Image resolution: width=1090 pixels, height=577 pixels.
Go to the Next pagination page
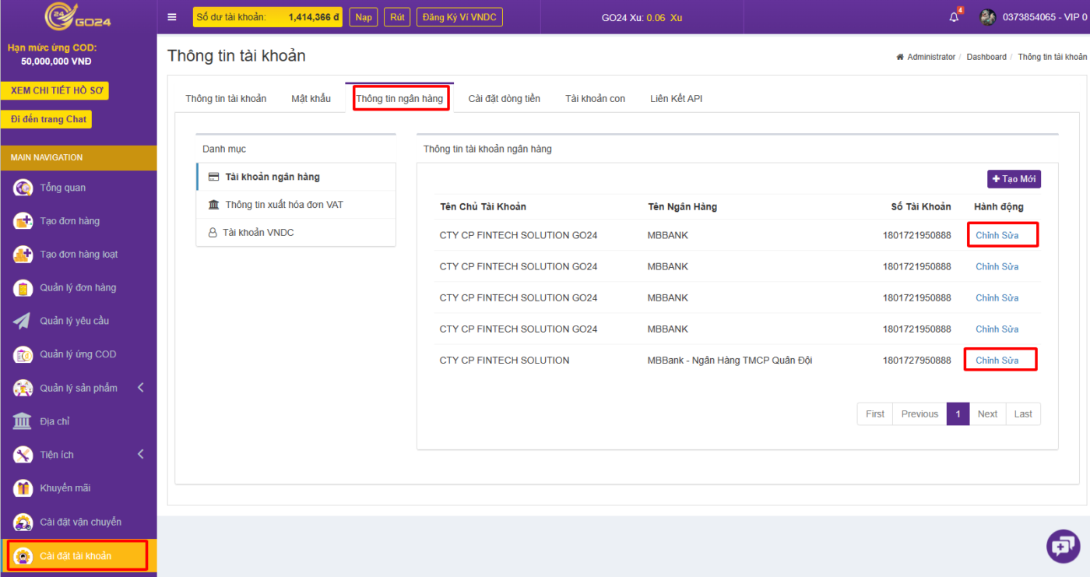(x=987, y=414)
